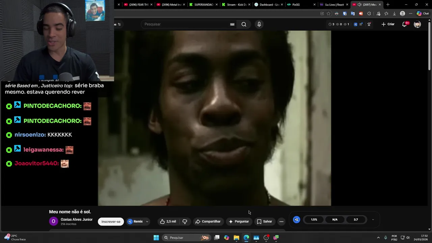Like the video with 2,5 mil

click(168, 221)
